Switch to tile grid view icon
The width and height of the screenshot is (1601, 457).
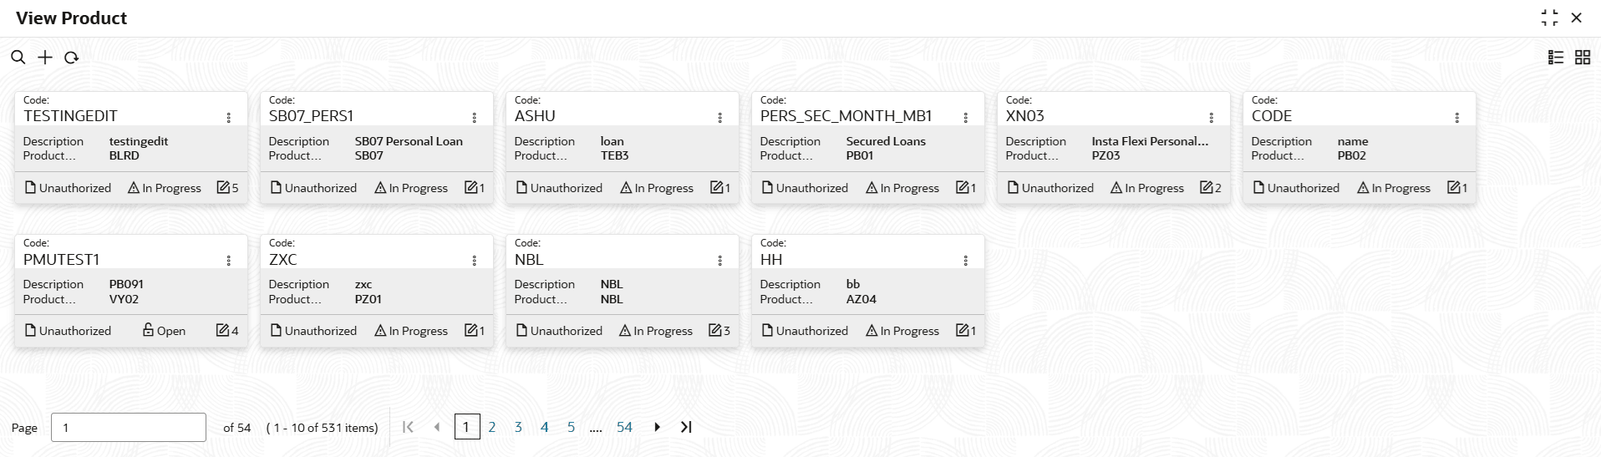point(1583,57)
